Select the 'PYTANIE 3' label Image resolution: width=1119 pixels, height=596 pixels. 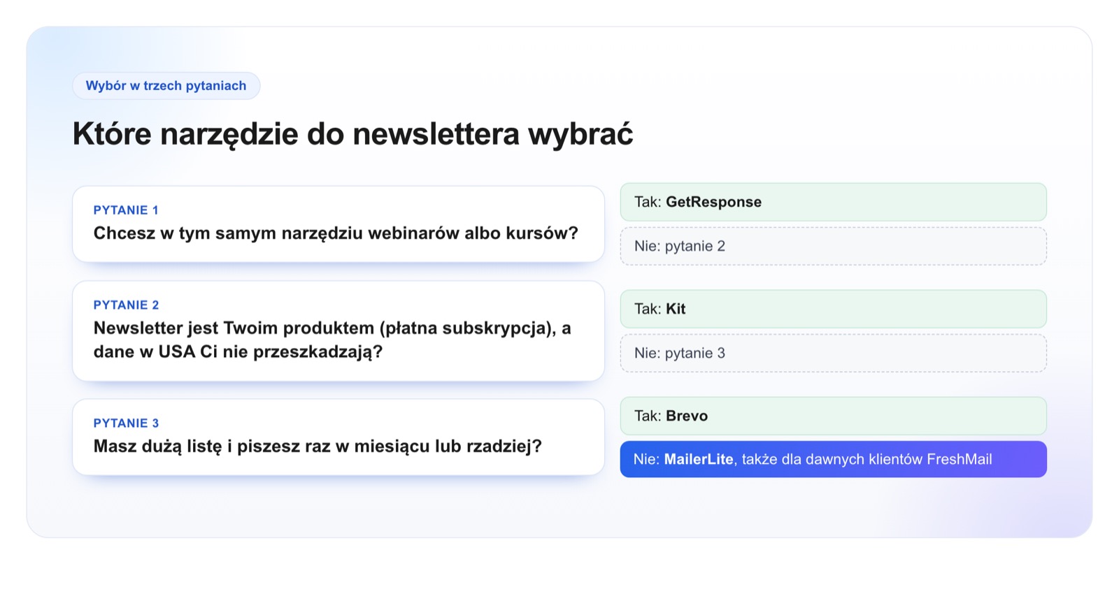click(x=126, y=423)
